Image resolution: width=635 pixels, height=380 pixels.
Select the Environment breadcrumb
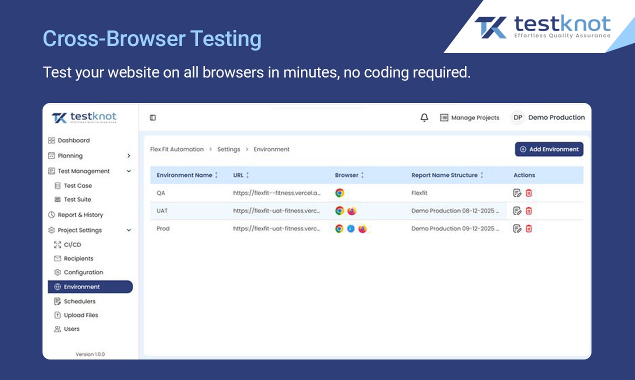271,149
